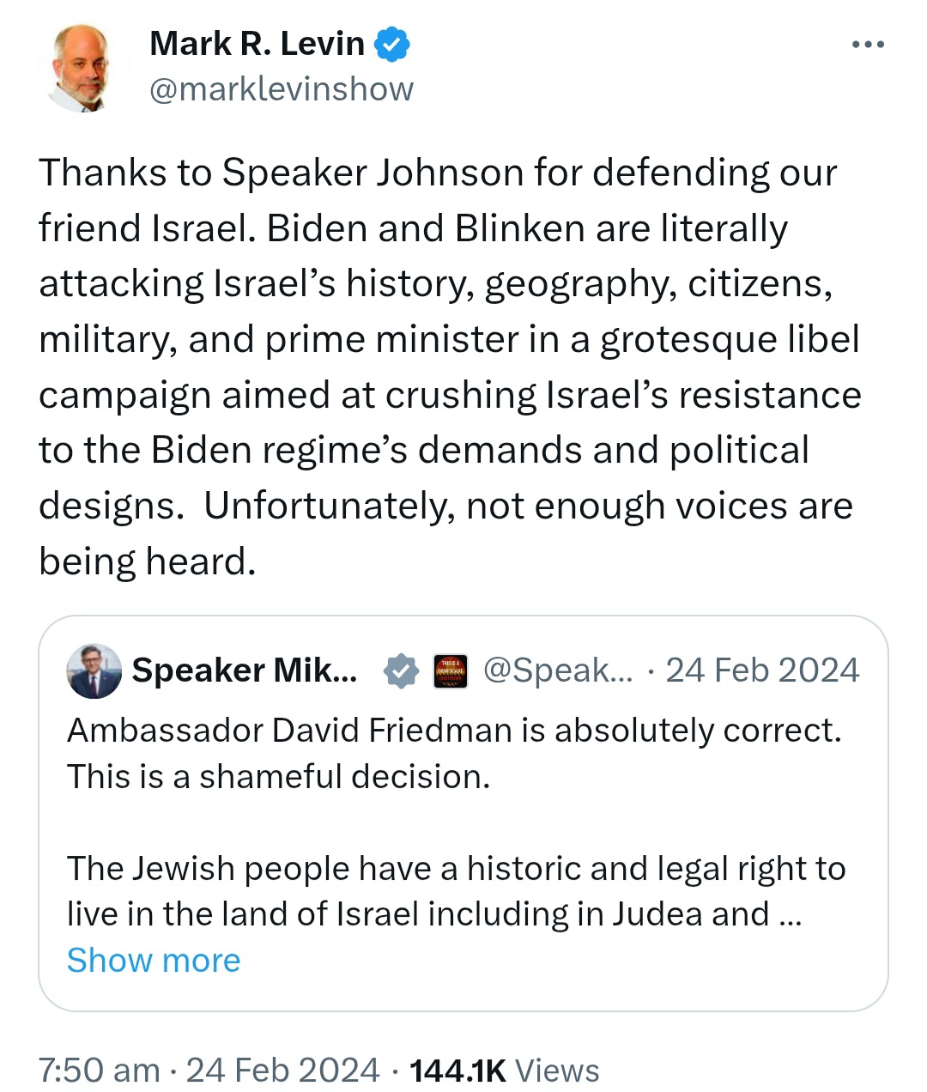Open the @Speak... handle in quoted tweet
This screenshot has width=927, height=1092.
558,670
